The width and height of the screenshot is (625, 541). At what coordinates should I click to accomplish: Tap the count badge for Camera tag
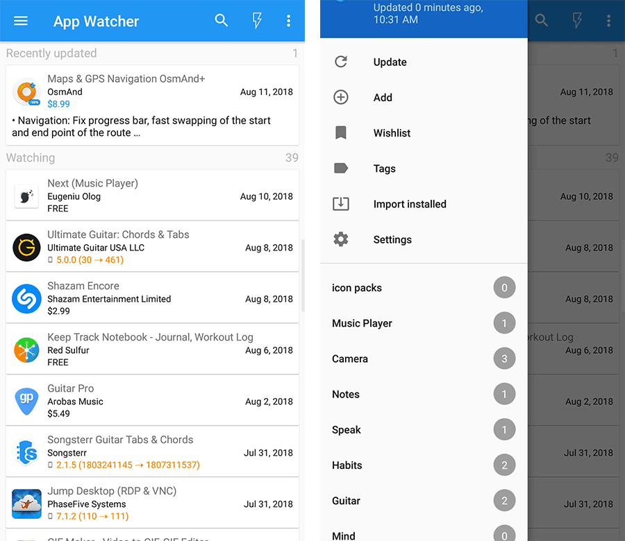pos(504,359)
